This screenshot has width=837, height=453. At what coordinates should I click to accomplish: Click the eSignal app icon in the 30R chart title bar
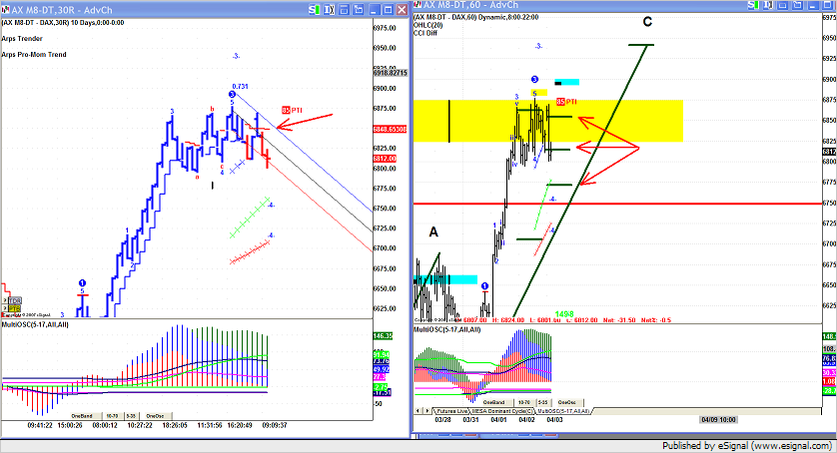6,7
